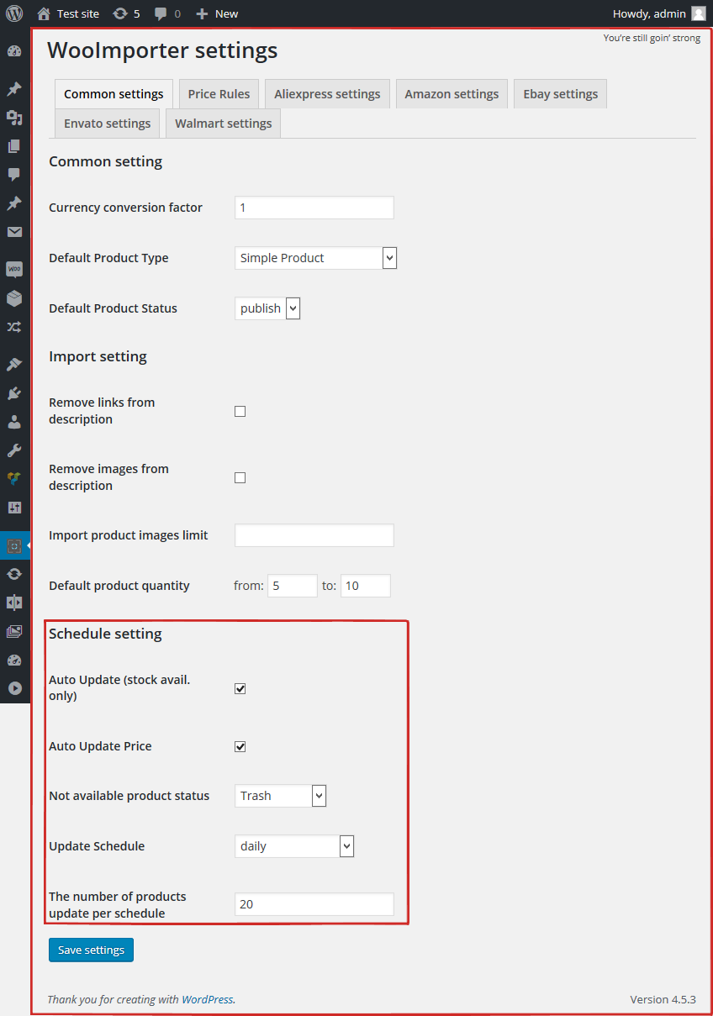Switch to Ebay settings tab

(x=561, y=94)
